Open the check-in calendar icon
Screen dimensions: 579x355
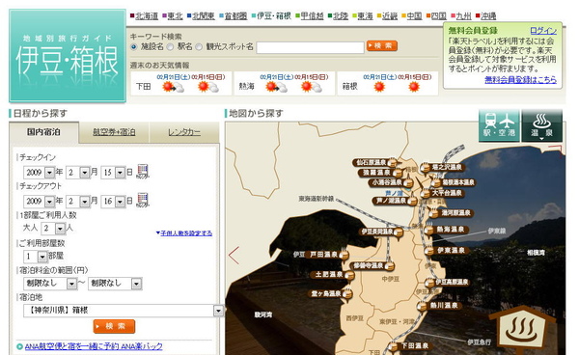tap(143, 172)
